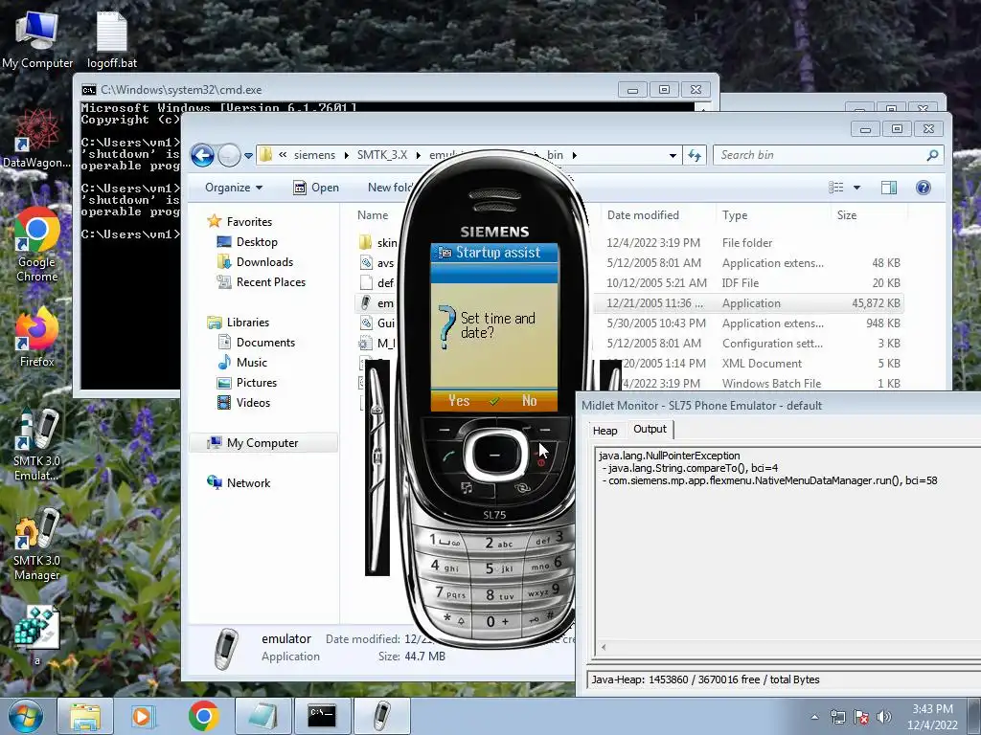Select Music library
The image size is (981, 735).
pyautogui.click(x=242, y=363)
